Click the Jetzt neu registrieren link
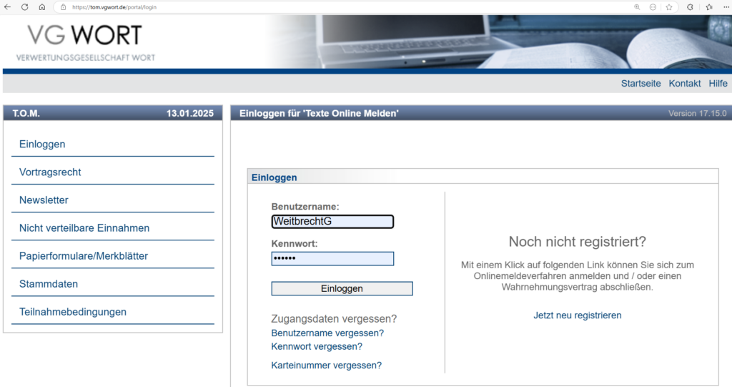 pos(577,315)
